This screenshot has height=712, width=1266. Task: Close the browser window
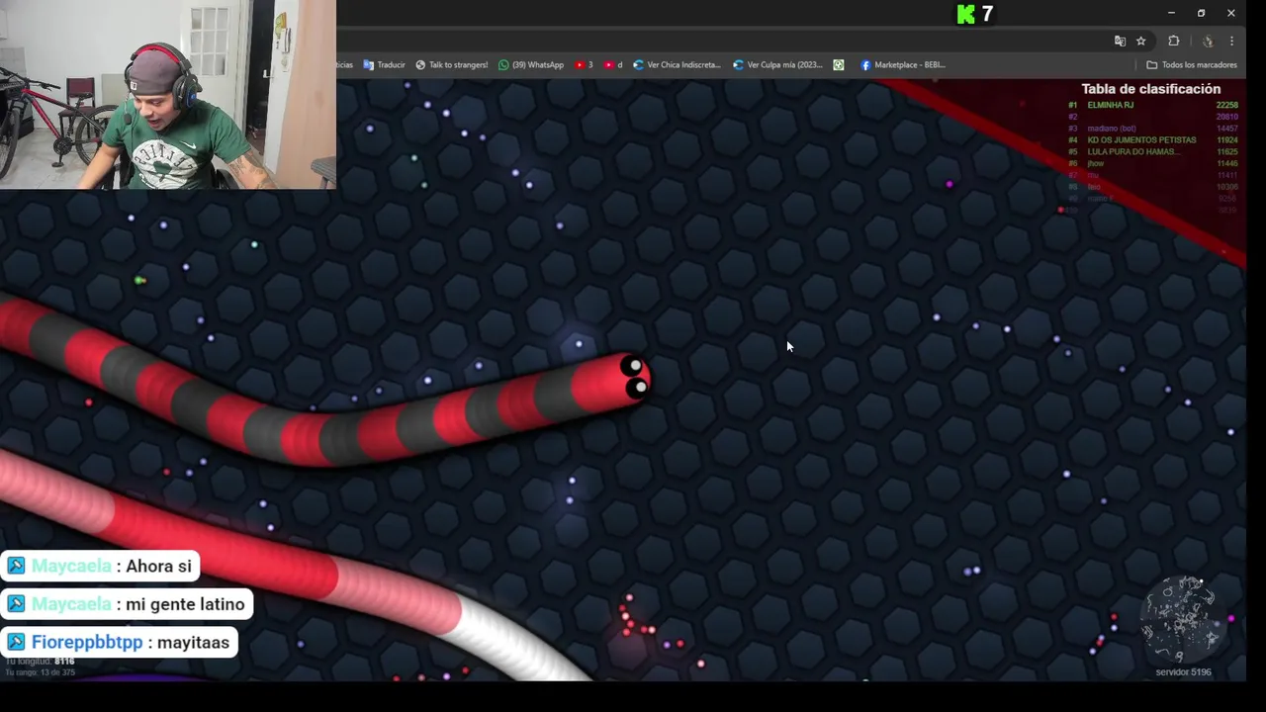point(1230,13)
